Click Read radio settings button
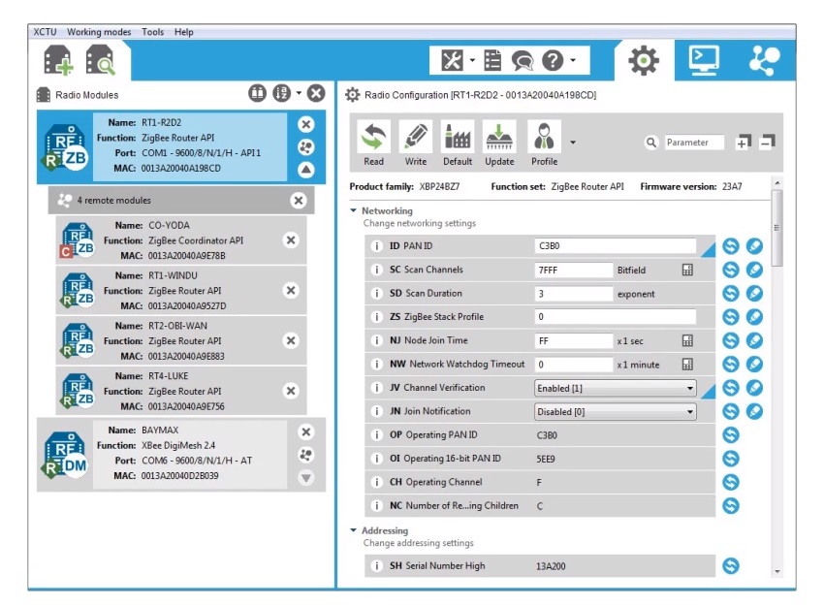 373,144
